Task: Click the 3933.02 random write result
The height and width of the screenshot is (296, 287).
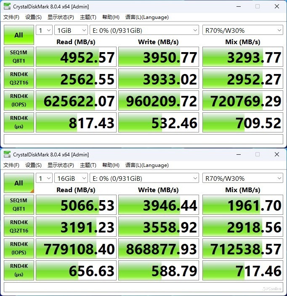Action: tap(159, 79)
